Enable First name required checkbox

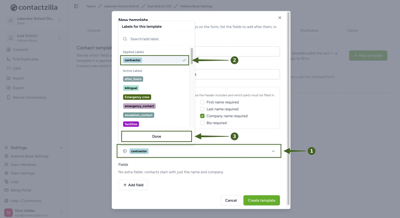click(x=202, y=102)
